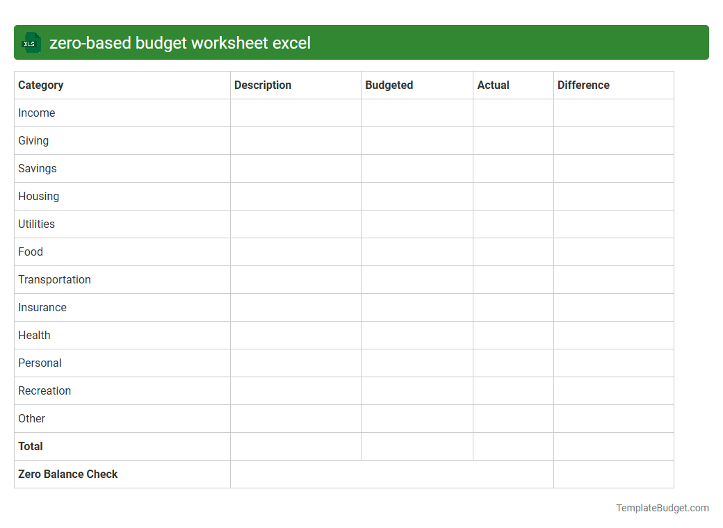Select the Category column header
The image size is (723, 528).
point(40,85)
